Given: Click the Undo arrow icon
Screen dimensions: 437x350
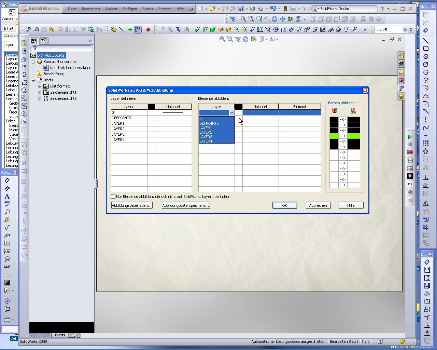Looking at the screenshot, I should pos(273,9).
